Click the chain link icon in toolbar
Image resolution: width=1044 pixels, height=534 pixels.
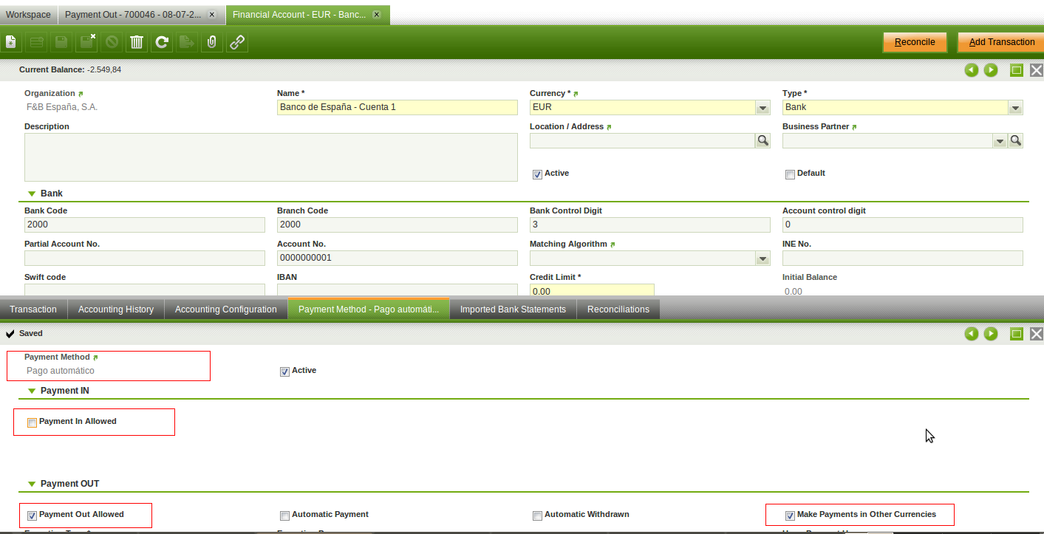[x=237, y=42]
